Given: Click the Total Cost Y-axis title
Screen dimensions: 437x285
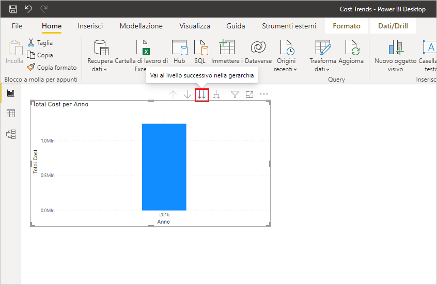Looking at the screenshot, I should coord(36,162).
